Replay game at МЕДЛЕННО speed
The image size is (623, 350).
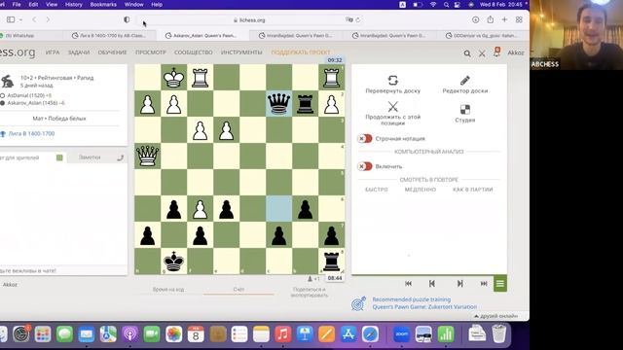421,190
